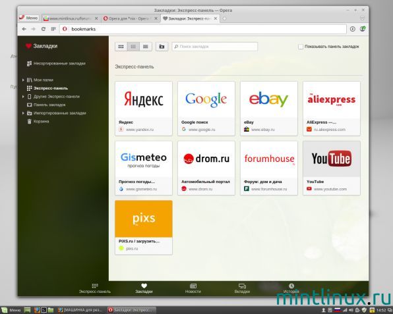This screenshot has height=314, width=393.
Task: Select the Закладки: Экспресс-панель tab
Action: pyautogui.click(x=190, y=18)
